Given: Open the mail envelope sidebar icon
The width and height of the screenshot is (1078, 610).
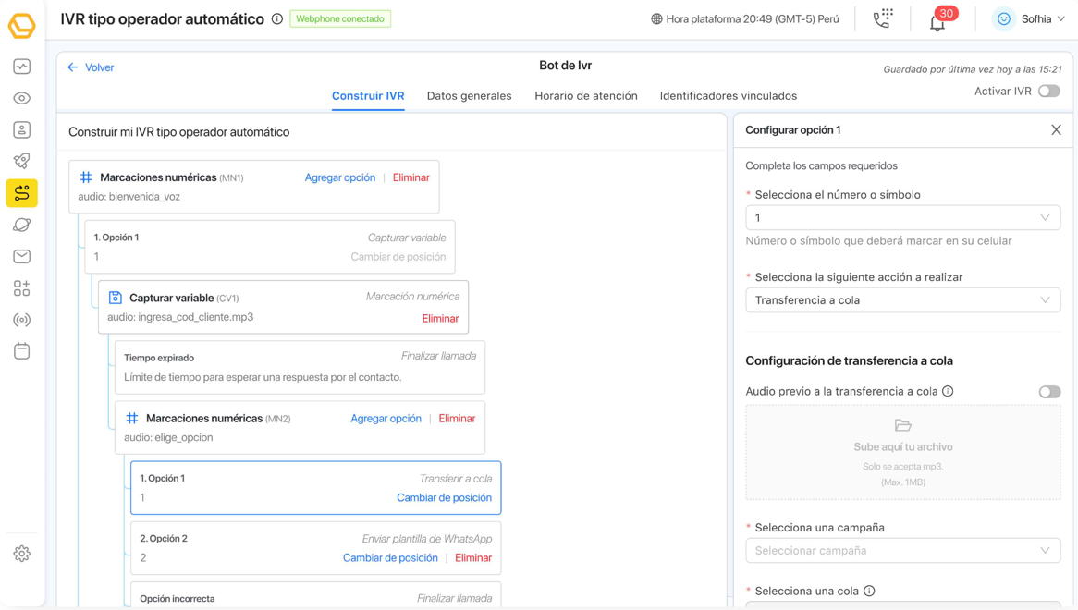Looking at the screenshot, I should pyautogui.click(x=22, y=256).
